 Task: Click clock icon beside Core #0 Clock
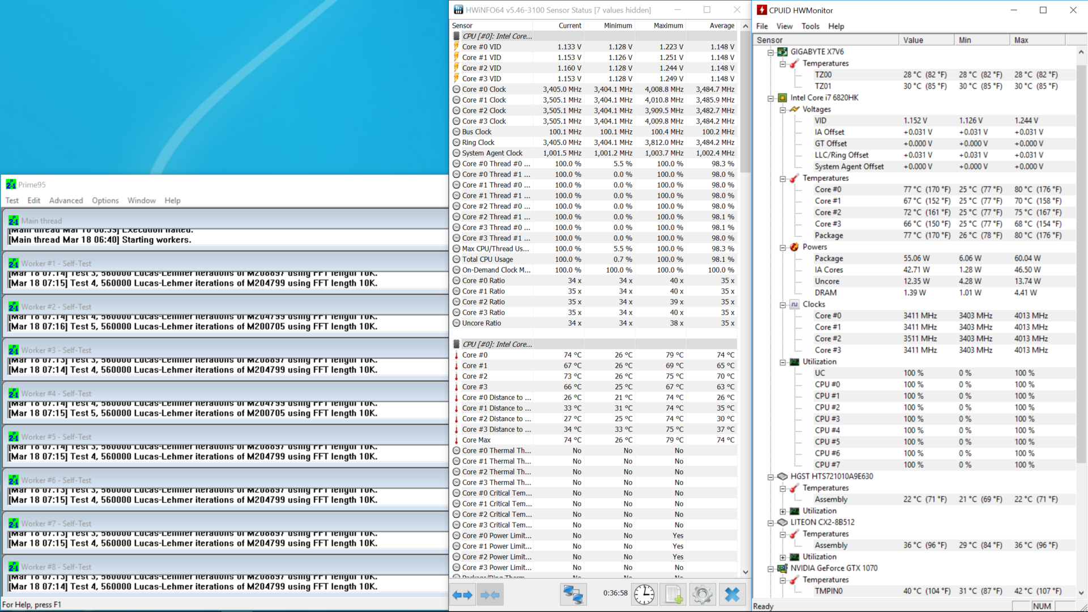point(456,89)
